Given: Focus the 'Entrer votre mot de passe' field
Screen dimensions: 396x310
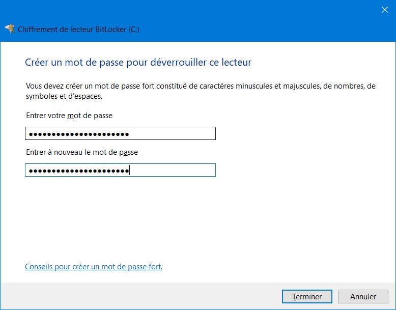Looking at the screenshot, I should (x=120, y=133).
